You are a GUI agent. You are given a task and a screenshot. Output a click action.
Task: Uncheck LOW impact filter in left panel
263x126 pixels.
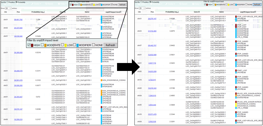tap(92, 5)
